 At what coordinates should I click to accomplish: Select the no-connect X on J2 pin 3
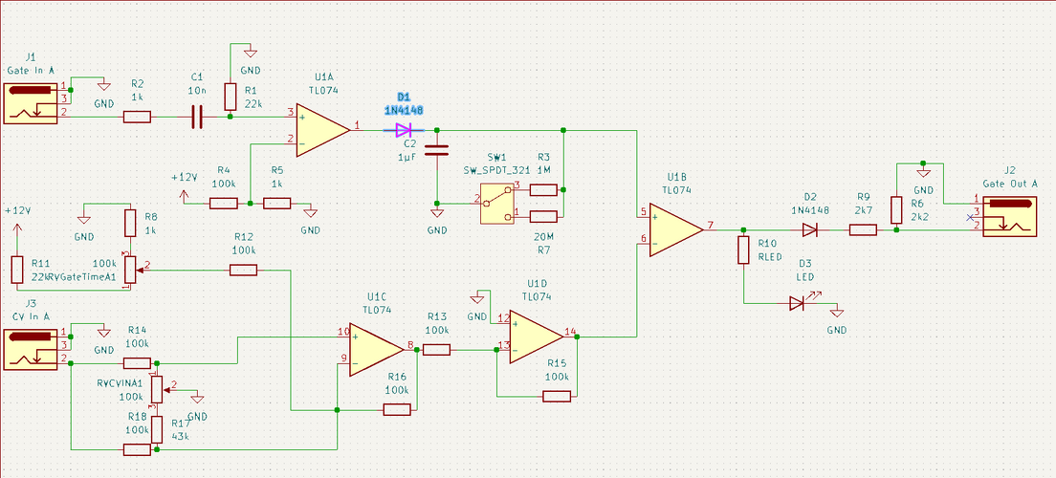(970, 217)
